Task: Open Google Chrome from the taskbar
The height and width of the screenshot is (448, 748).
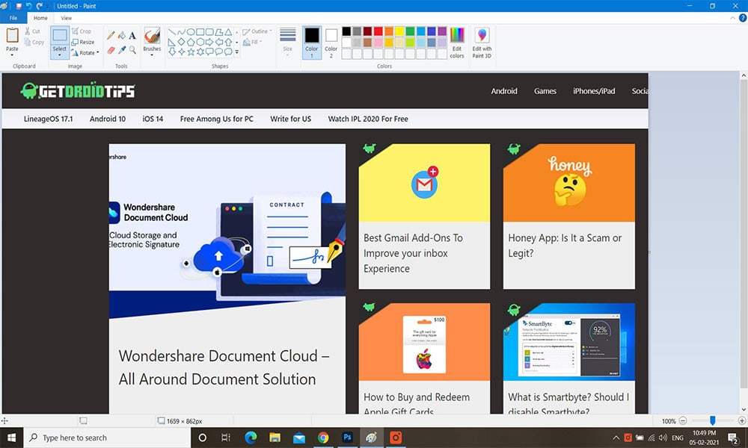Action: 323,438
